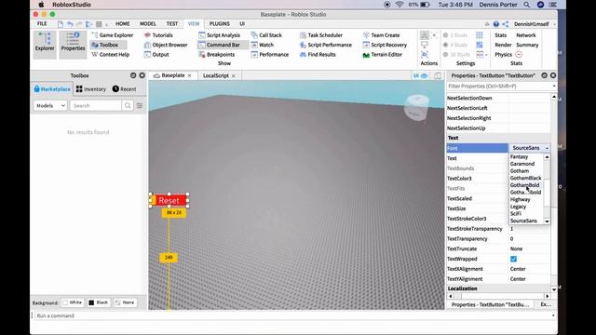Expand the Models category dropdown
Viewport: 596px width, 335px height.
50,105
